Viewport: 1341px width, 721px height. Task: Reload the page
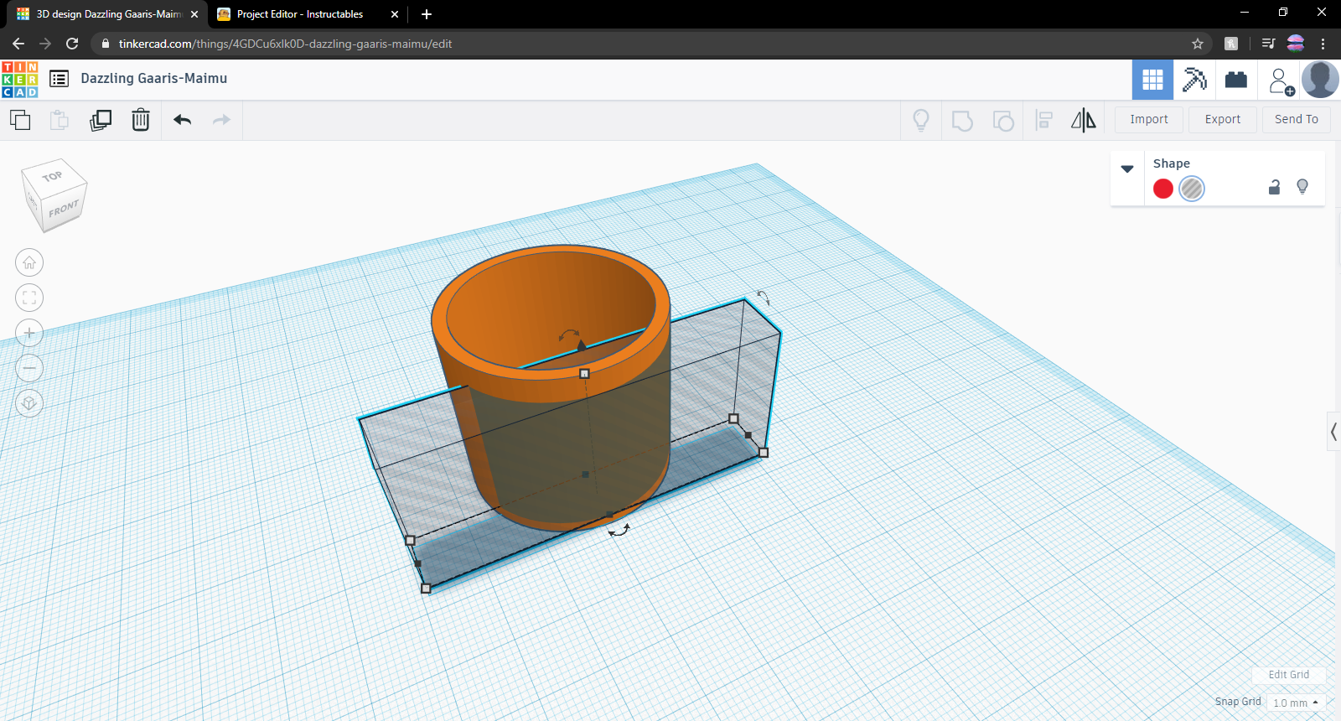[x=72, y=44]
